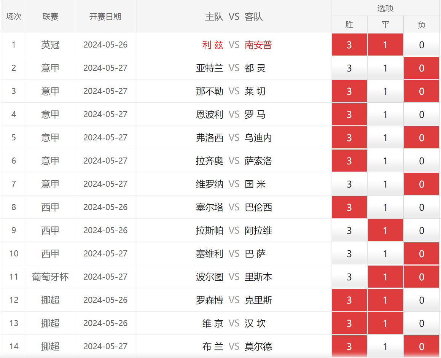This screenshot has width=441, height=358.
Task: Select draw (1) for 维罗纳 vs 国米
Action: pyautogui.click(x=385, y=184)
